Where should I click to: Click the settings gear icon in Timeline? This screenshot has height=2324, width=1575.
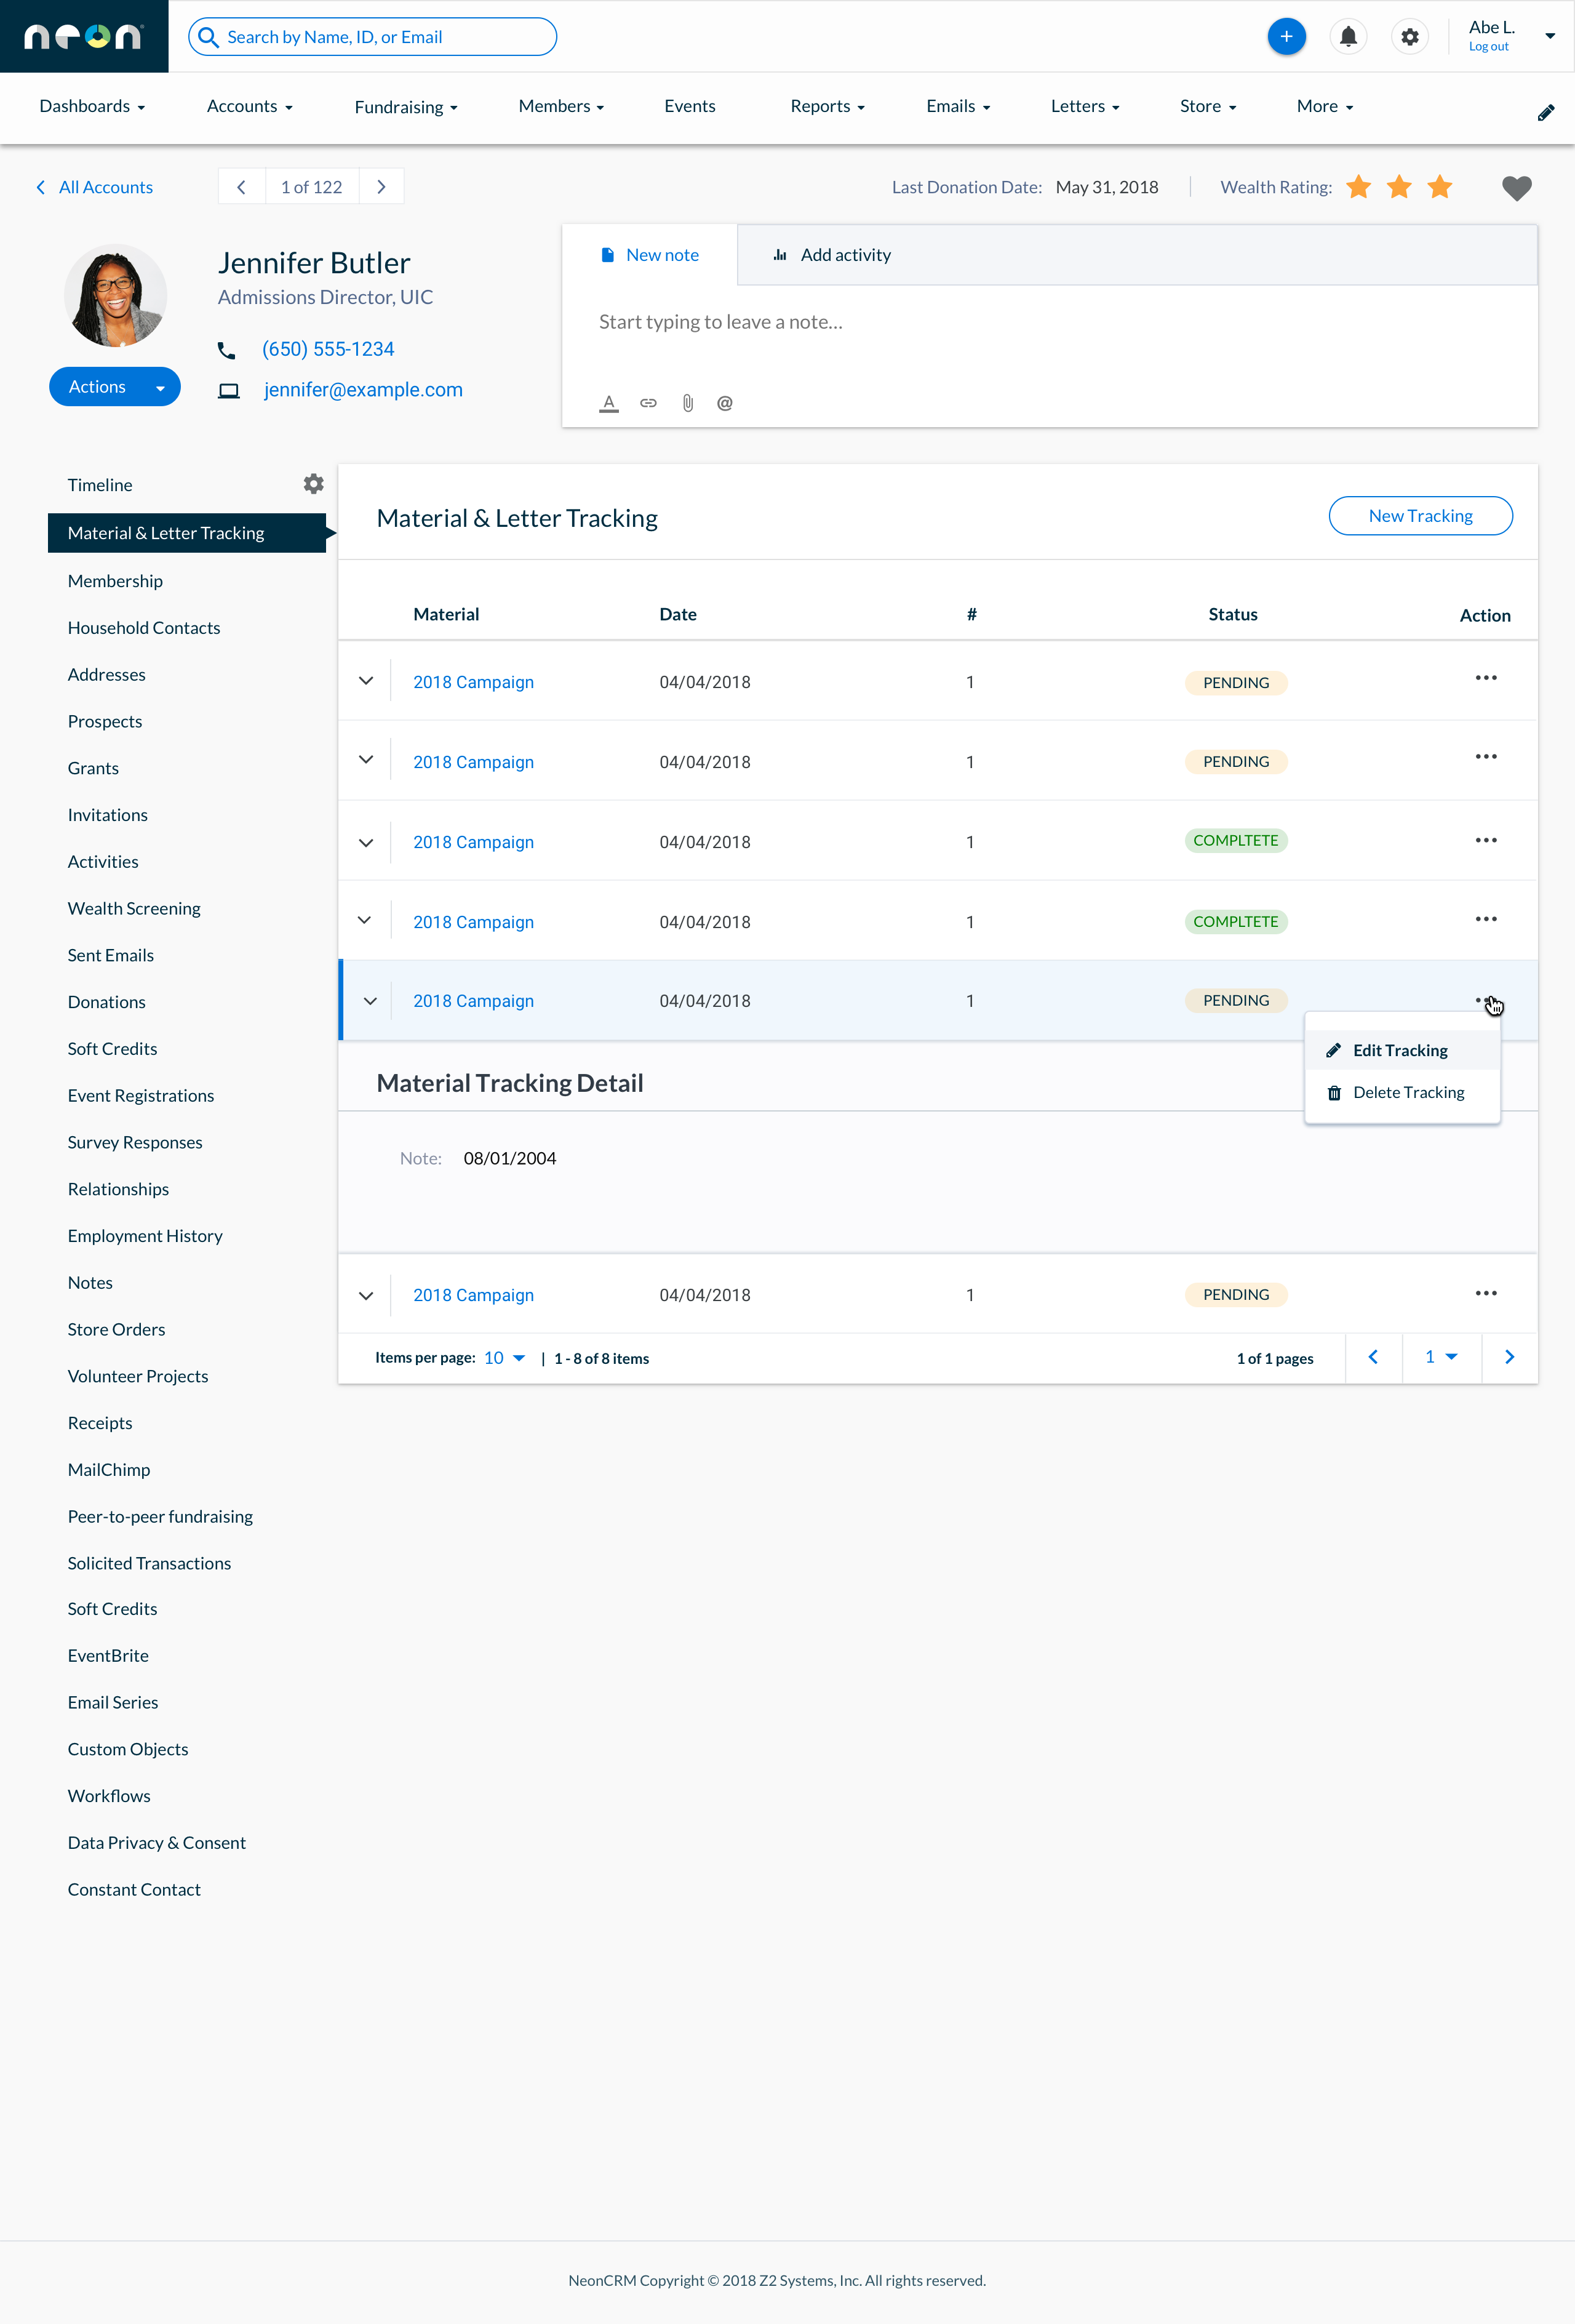point(314,483)
